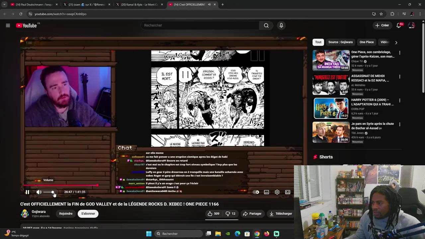The width and height of the screenshot is (425, 239).
Task: Click the Rejoindre button
Action: [66, 214]
